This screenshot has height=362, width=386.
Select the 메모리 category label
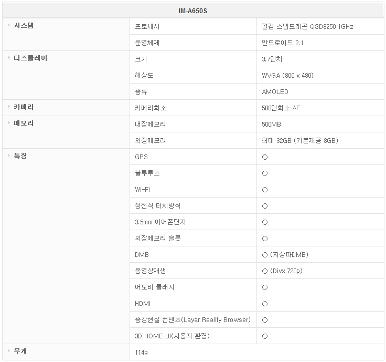[x=24, y=123]
